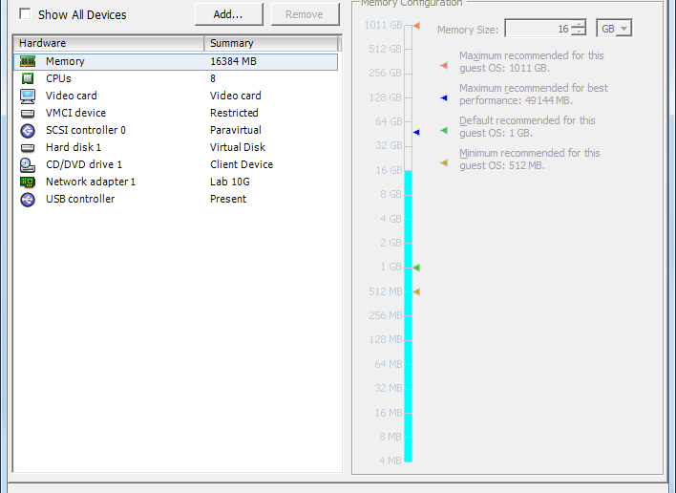The image size is (676, 493).
Task: Select the Network adapter 1 row
Action: point(176,182)
